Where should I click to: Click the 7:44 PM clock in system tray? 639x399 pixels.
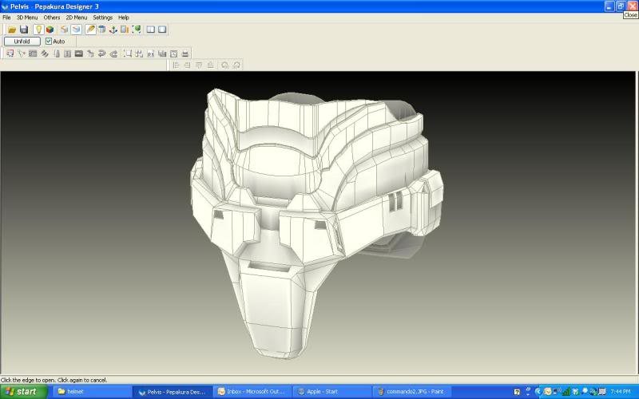(x=621, y=392)
